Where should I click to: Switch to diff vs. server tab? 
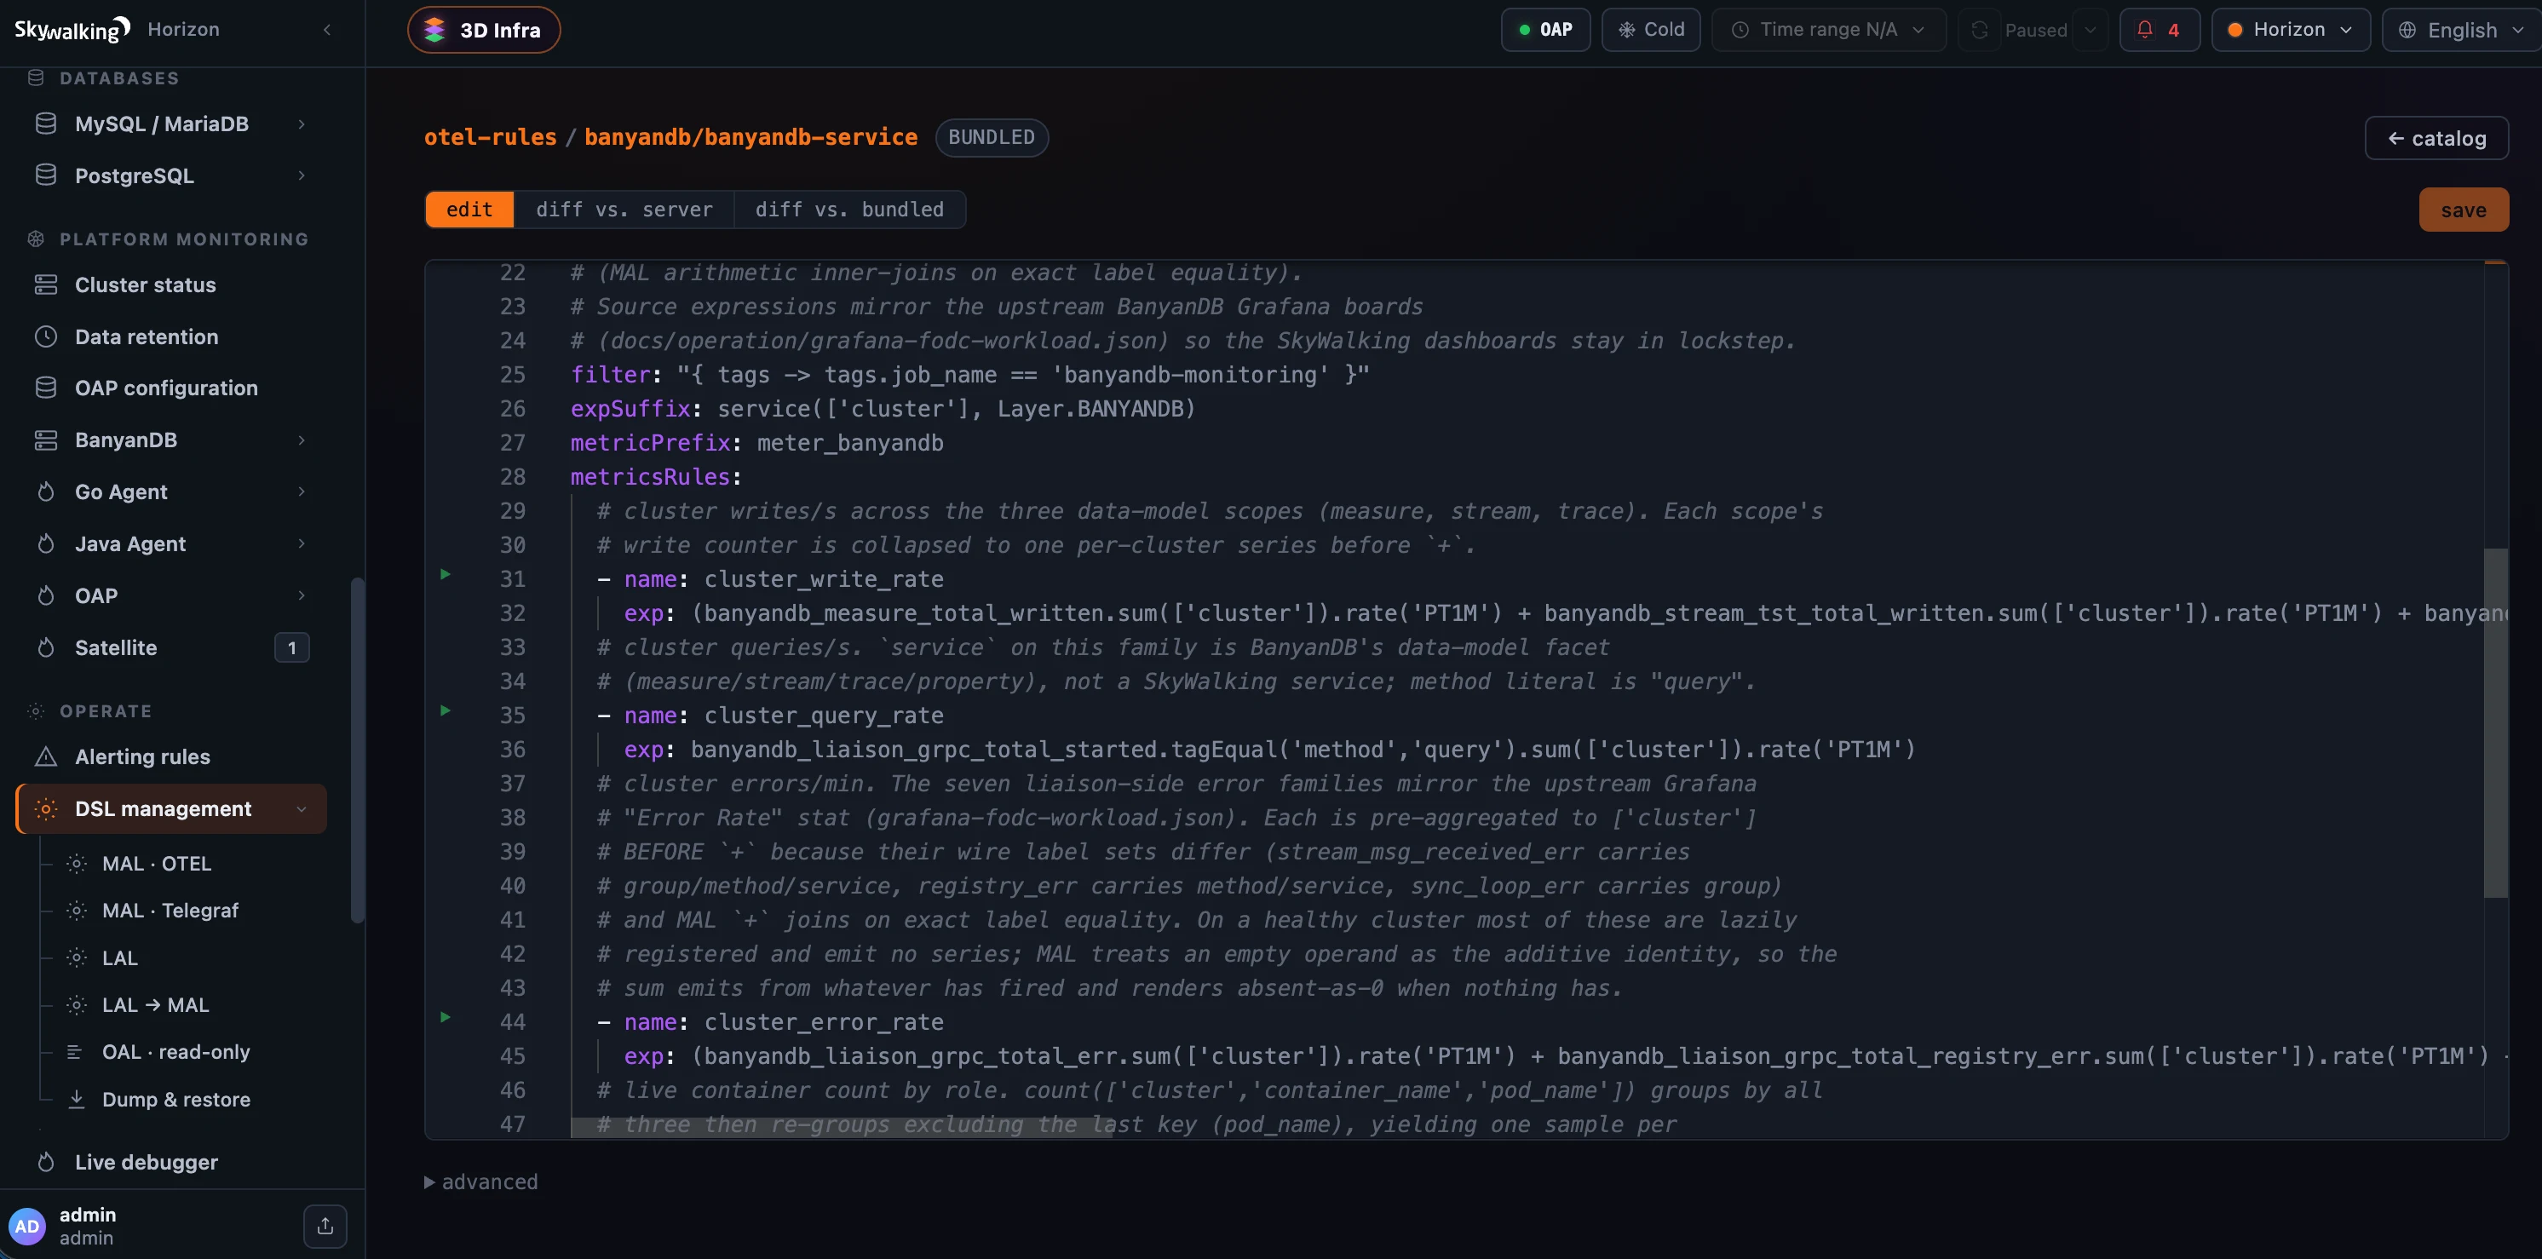pos(624,210)
